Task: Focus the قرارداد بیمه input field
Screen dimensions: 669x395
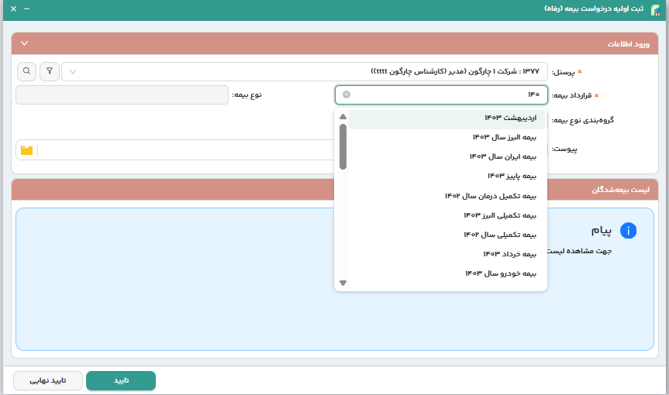Action: 442,94
